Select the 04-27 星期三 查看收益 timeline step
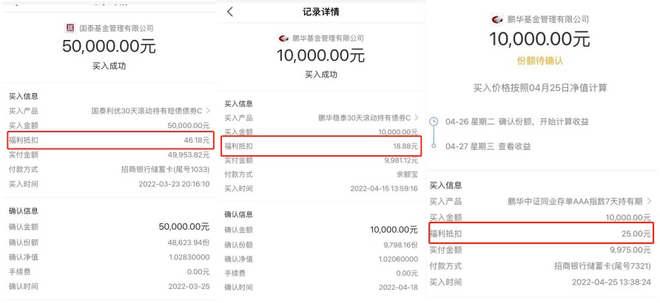This screenshot has height=303, width=660. 488,146
